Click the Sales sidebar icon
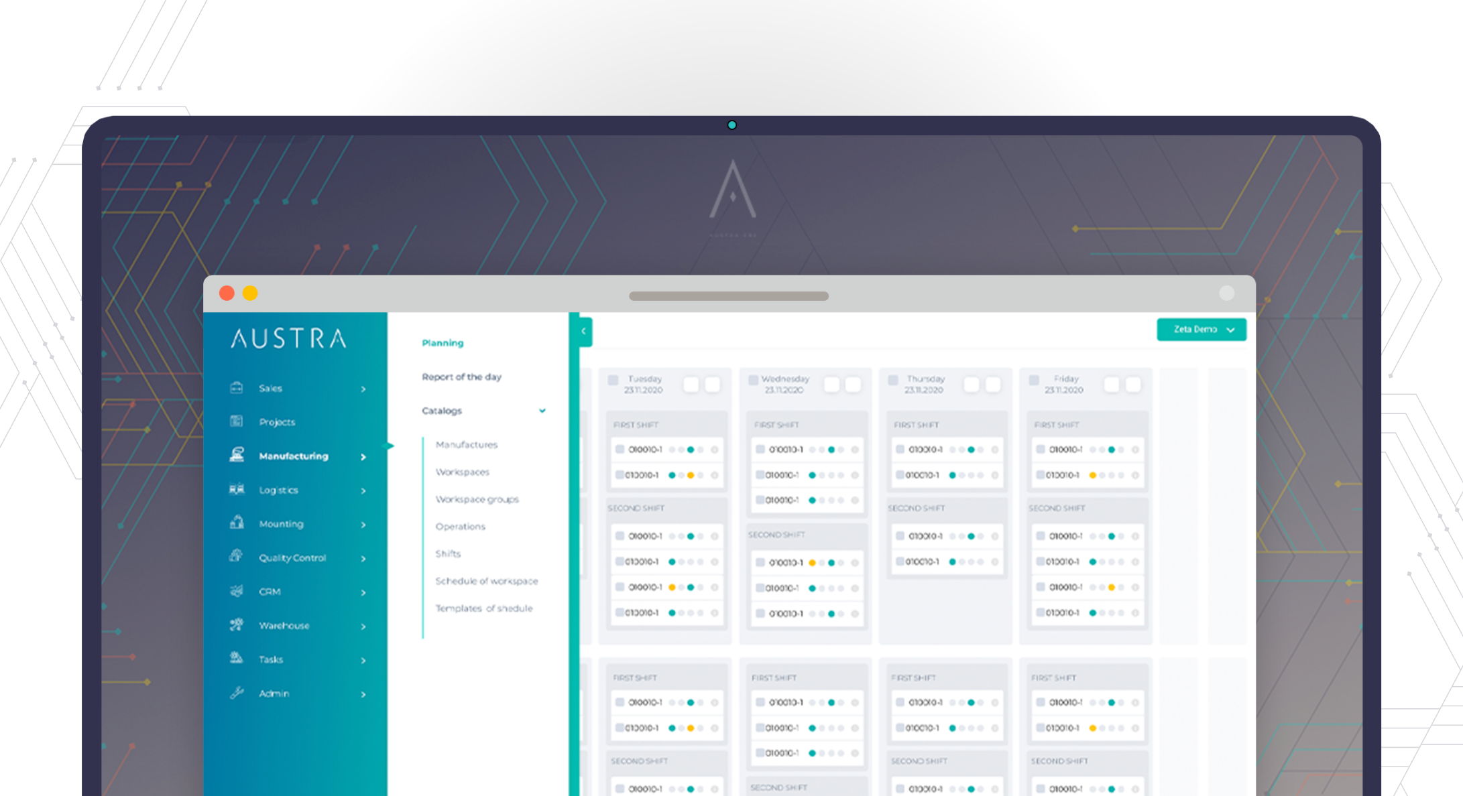1463x796 pixels. click(237, 388)
